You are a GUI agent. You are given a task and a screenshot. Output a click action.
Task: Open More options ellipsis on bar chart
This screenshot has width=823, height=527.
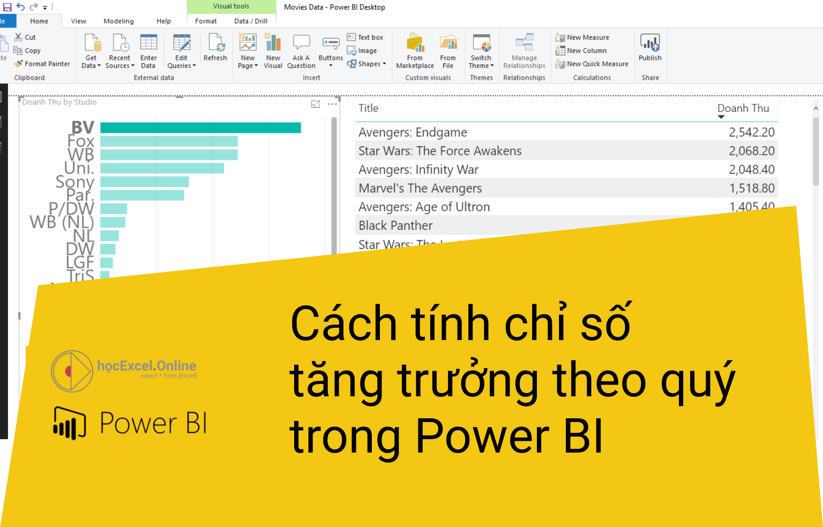tap(332, 104)
